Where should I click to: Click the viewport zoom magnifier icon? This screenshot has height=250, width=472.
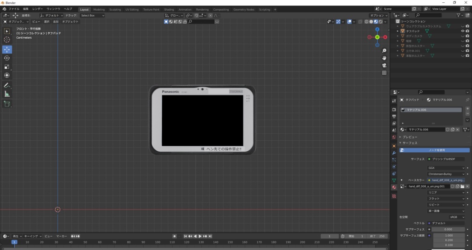coord(384,51)
